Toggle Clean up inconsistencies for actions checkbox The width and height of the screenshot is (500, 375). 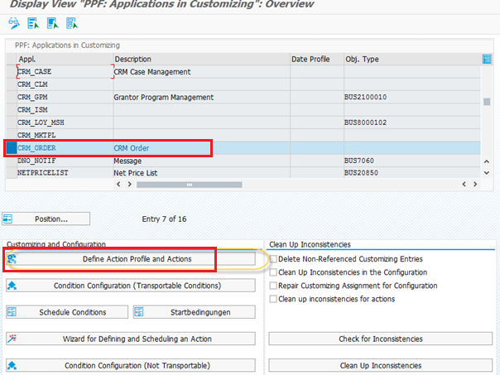(273, 299)
